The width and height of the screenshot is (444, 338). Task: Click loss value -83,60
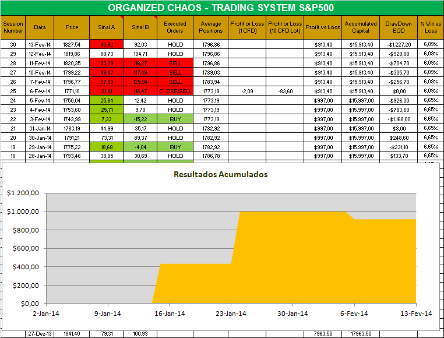pos(285,91)
